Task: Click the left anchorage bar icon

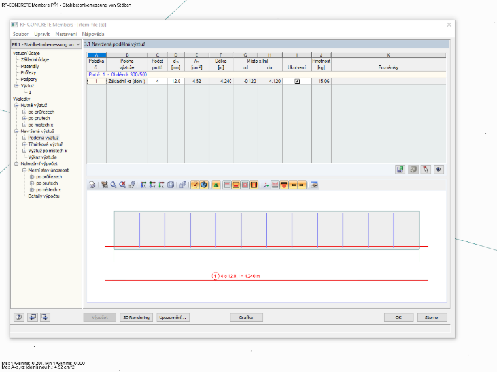Action: (x=293, y=185)
